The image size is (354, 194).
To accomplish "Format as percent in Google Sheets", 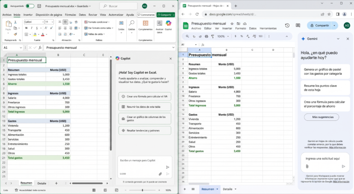I will [242, 36].
